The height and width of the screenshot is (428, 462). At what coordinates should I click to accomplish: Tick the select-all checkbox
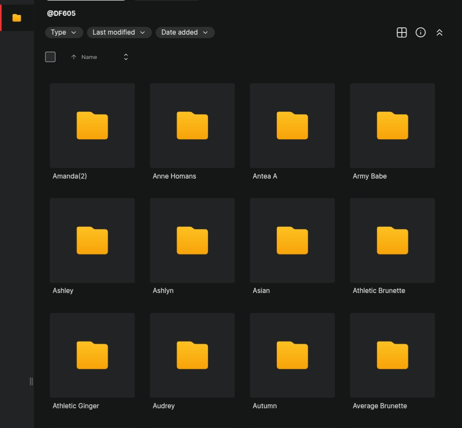click(50, 57)
